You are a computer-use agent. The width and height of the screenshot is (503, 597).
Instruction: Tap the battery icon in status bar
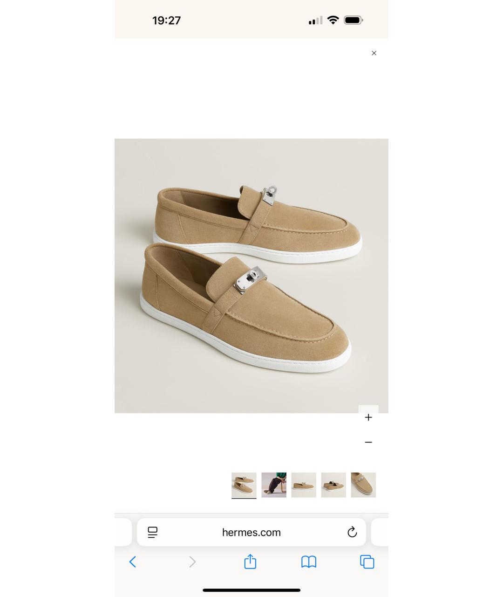pyautogui.click(x=353, y=20)
